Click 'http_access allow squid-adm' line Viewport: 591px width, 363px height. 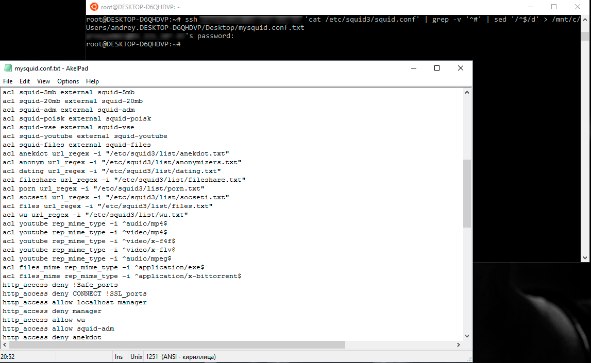pos(58,329)
